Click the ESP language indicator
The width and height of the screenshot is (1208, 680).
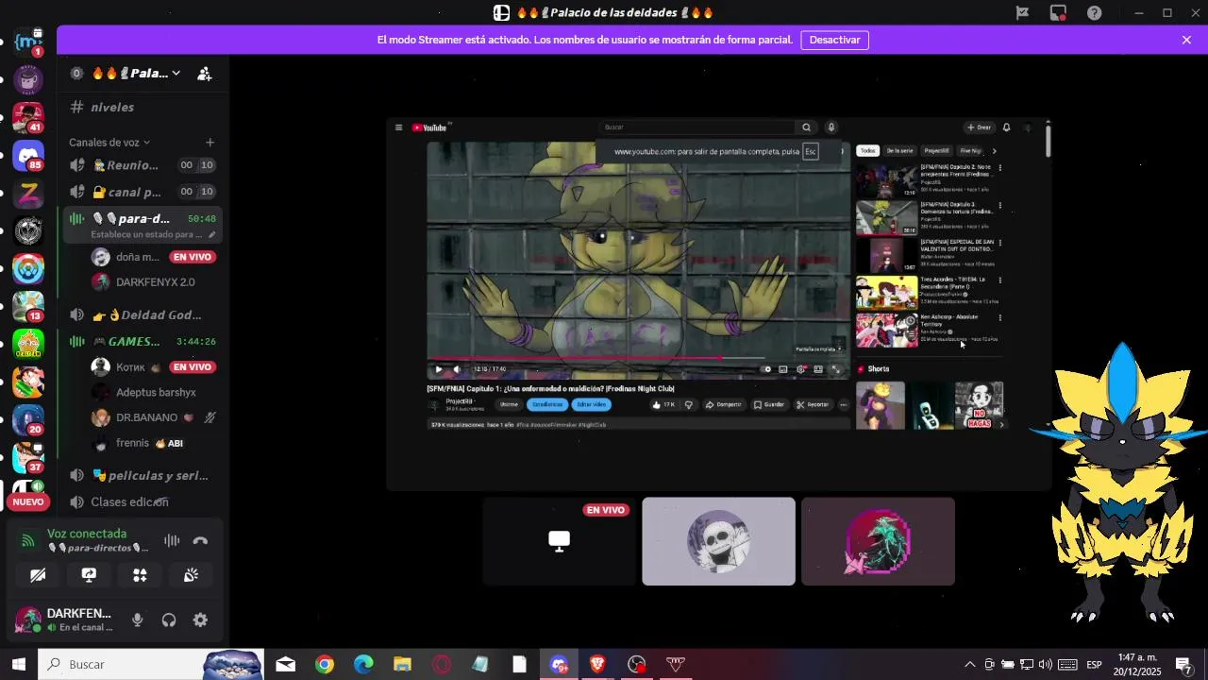pyautogui.click(x=1094, y=665)
